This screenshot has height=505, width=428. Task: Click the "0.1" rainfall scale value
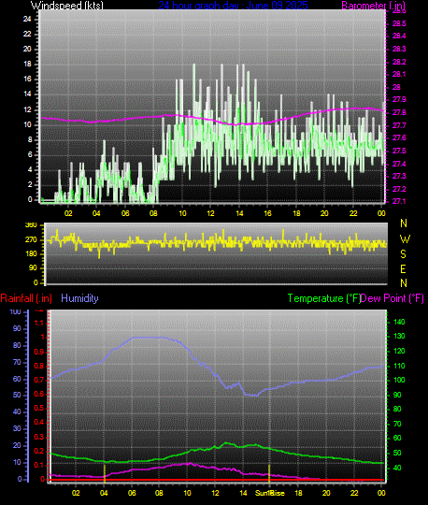point(39,465)
